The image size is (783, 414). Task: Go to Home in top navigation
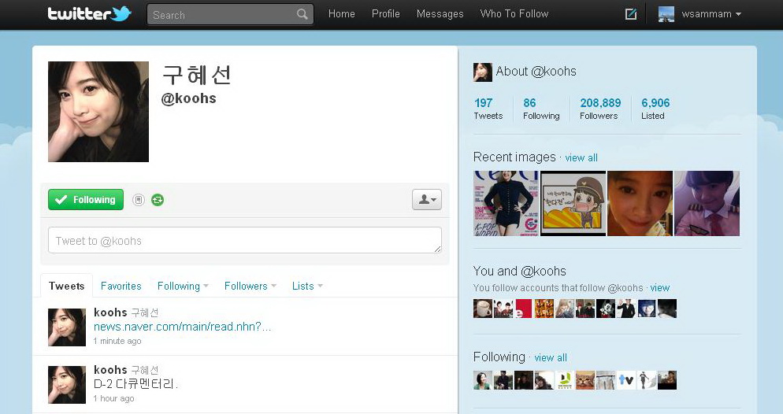click(x=342, y=14)
